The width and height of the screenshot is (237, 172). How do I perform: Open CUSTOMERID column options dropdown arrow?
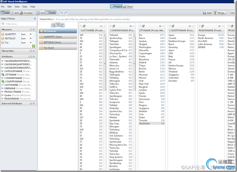coord(104,26)
